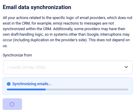Click the blue sync status dot

(x=9, y=84)
